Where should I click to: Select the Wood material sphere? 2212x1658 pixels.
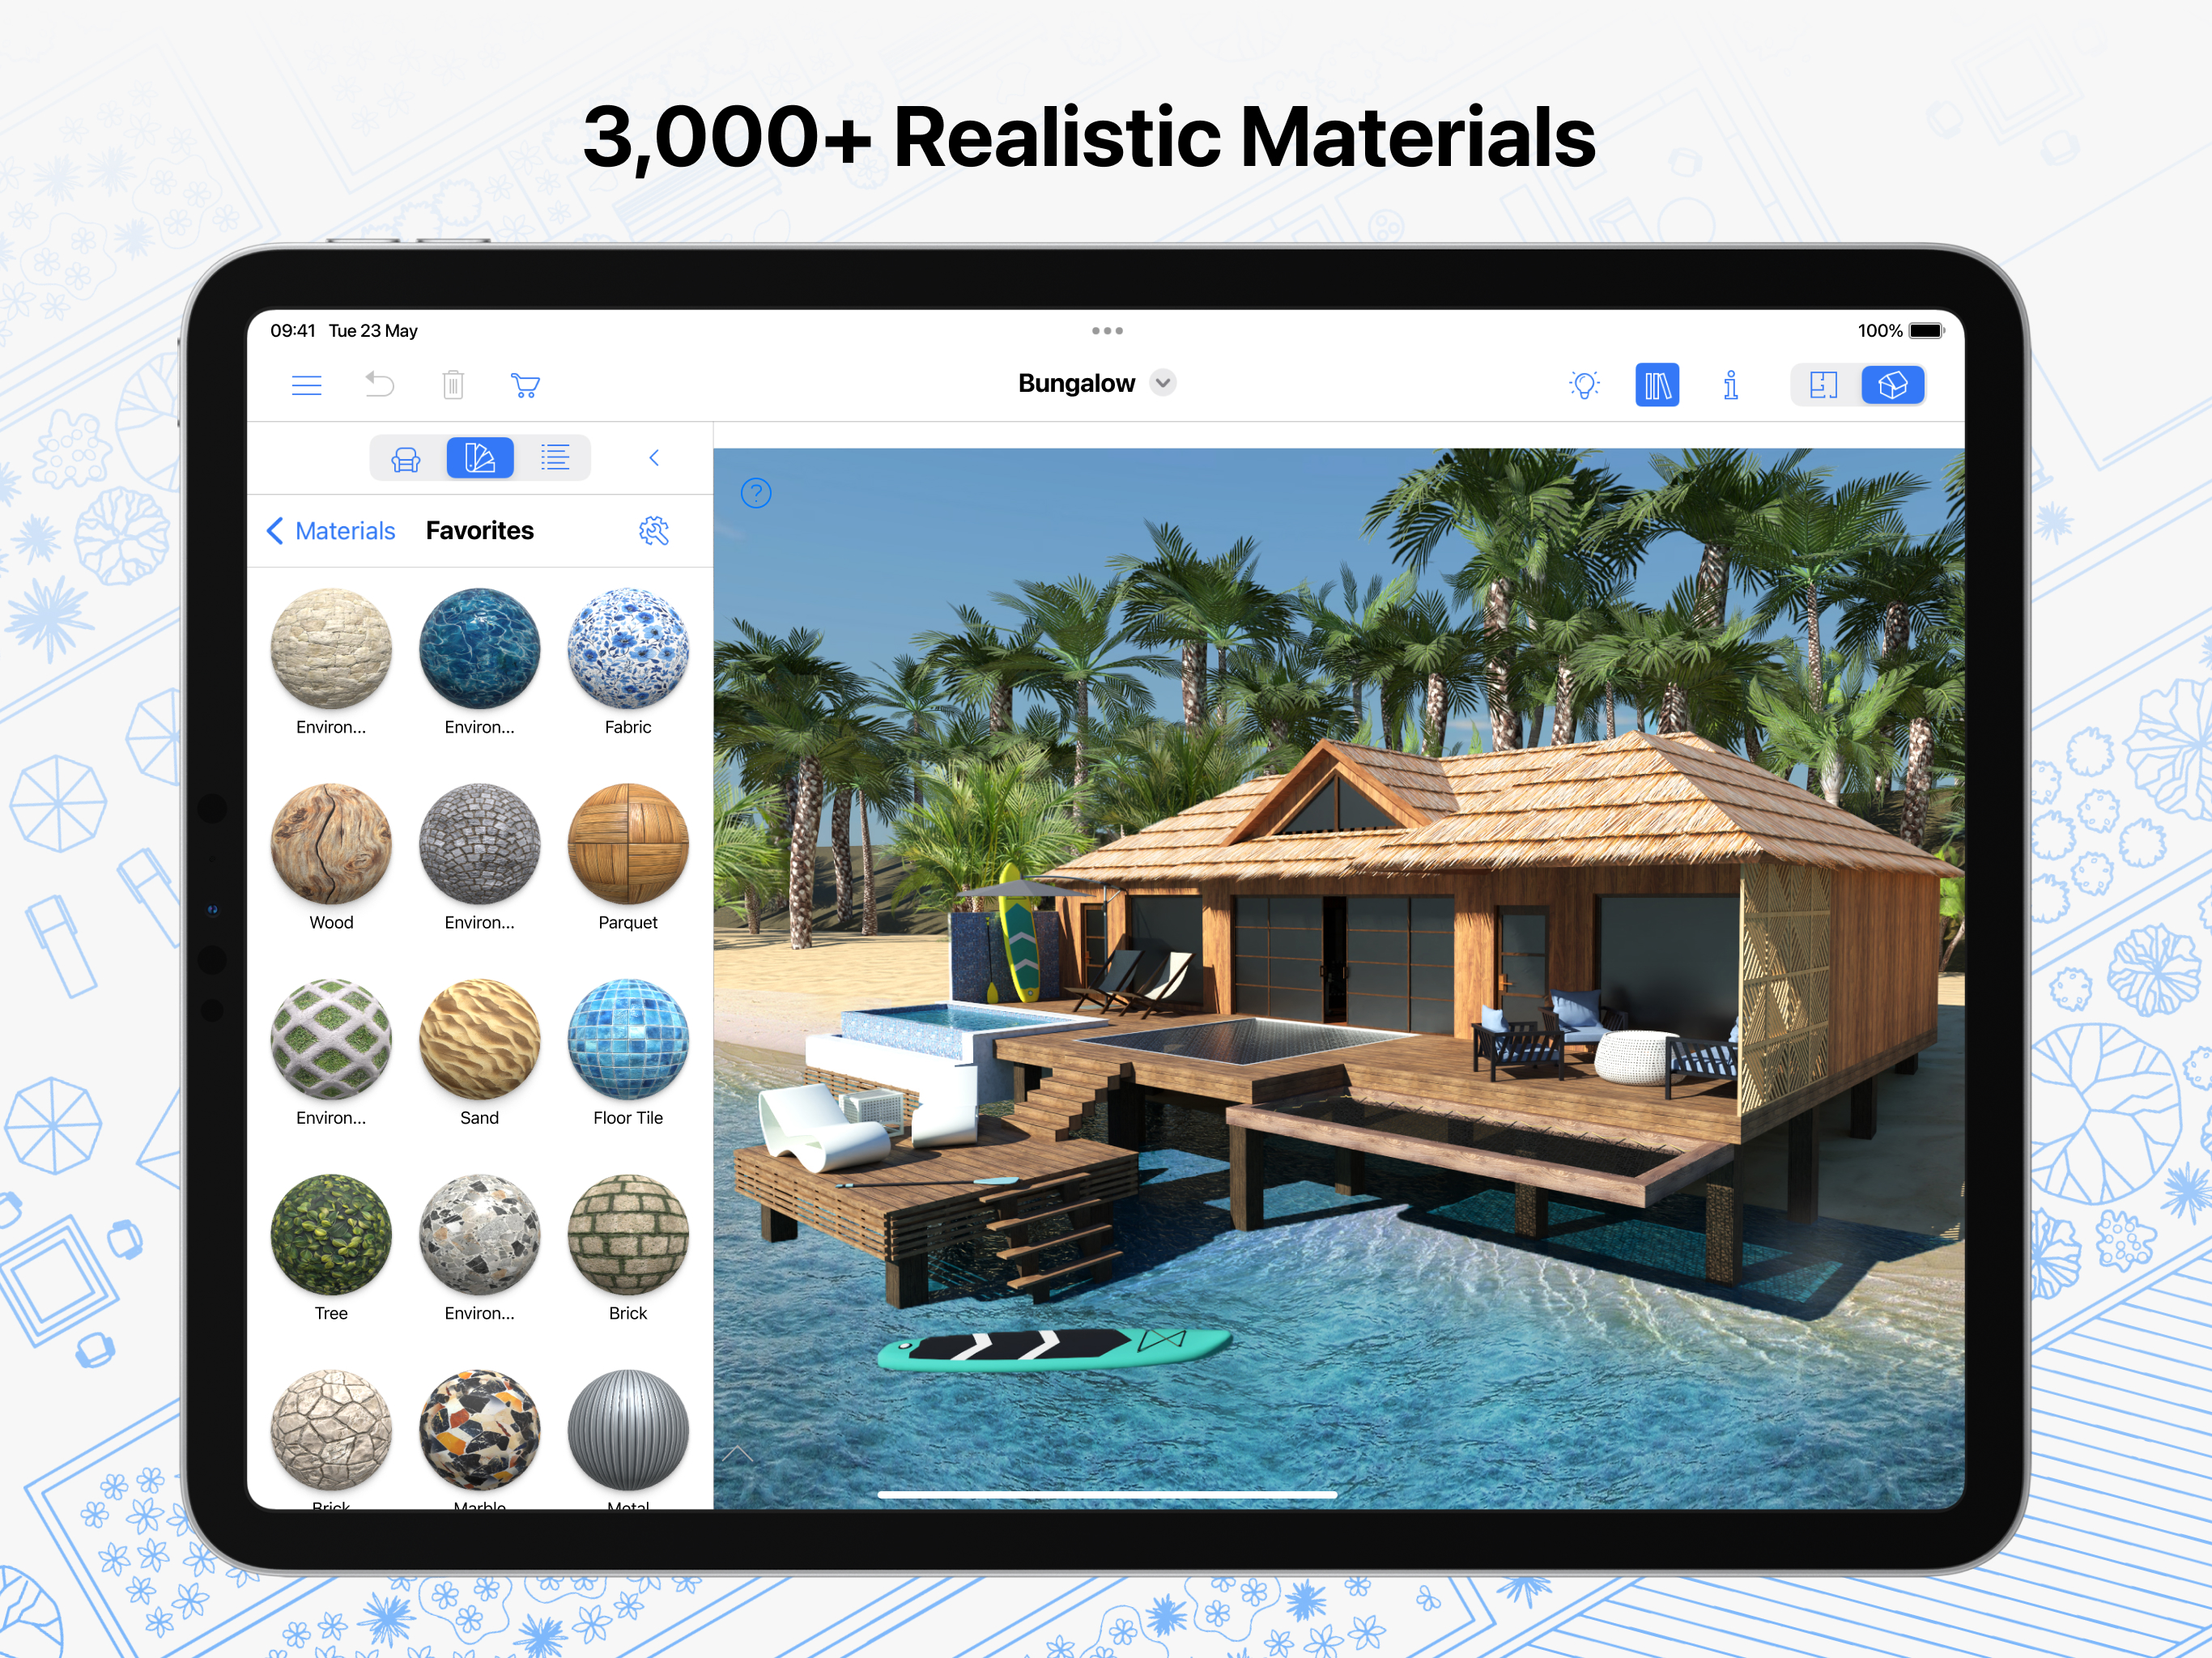pyautogui.click(x=331, y=844)
